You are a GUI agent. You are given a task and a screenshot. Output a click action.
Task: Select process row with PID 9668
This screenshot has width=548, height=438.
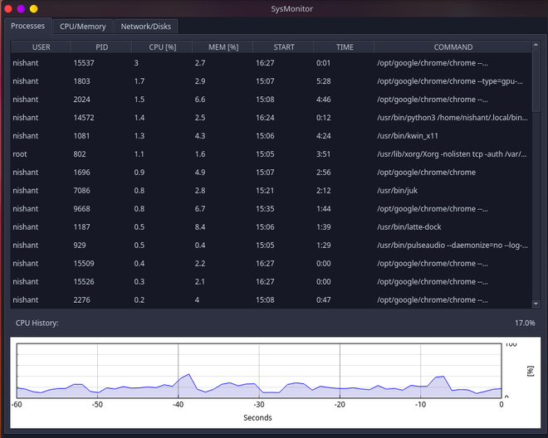[272, 208]
